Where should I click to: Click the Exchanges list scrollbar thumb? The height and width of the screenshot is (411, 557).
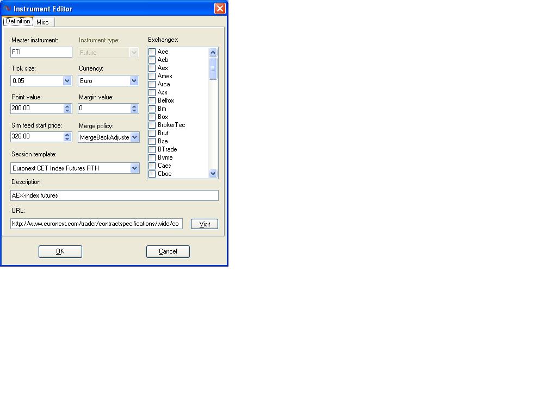point(213,68)
